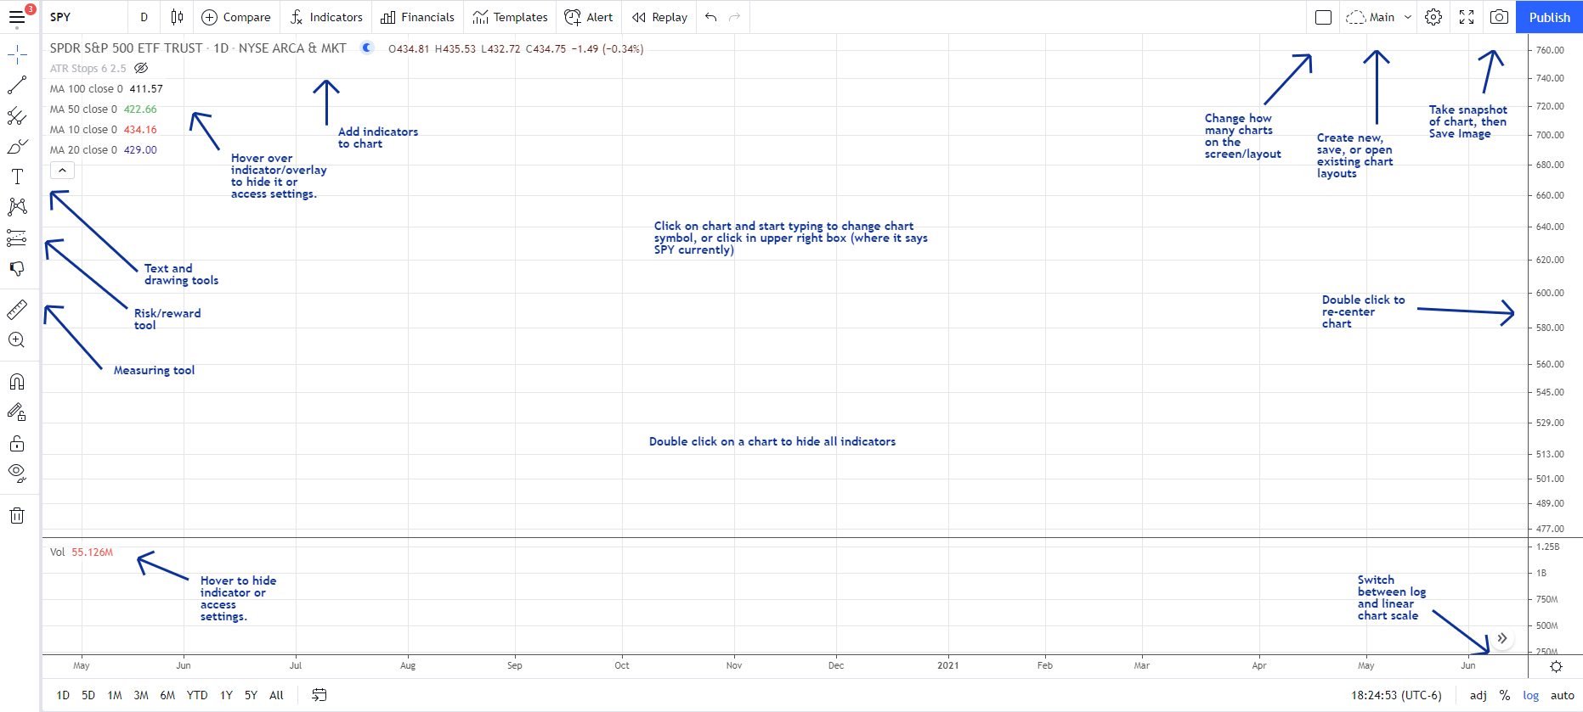Expand the arrow next to Main
1583x712 pixels.
(1407, 17)
